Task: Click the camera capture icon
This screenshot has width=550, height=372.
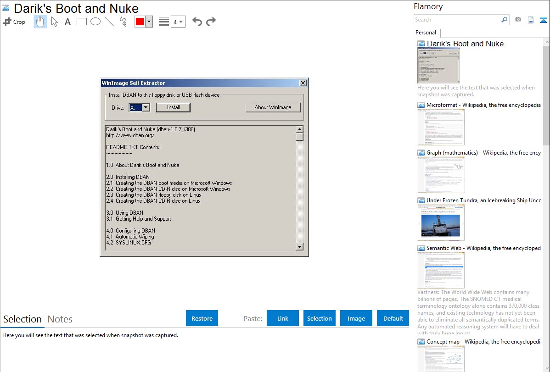Action: coord(518,20)
